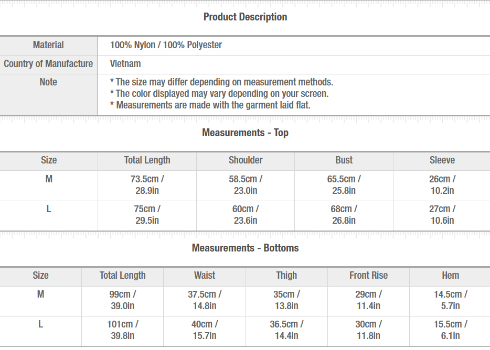Click the Thigh column header
This screenshot has width=490, height=350.
286,276
